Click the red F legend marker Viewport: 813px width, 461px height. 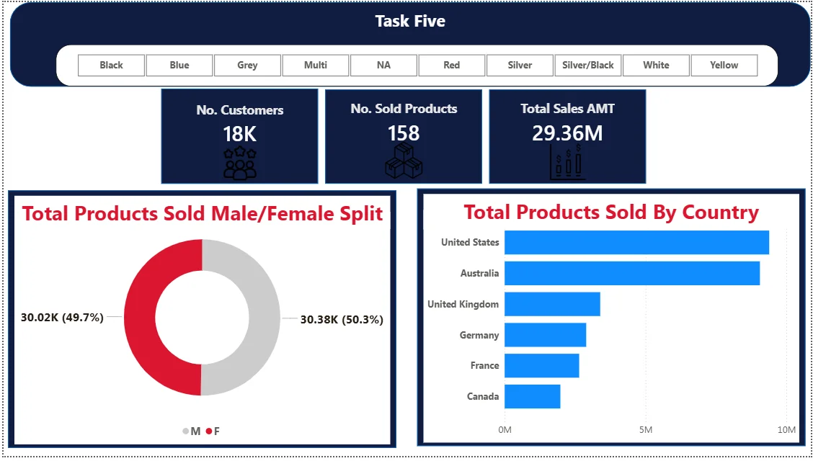pyautogui.click(x=209, y=431)
